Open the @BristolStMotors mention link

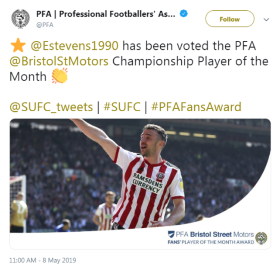59,61
